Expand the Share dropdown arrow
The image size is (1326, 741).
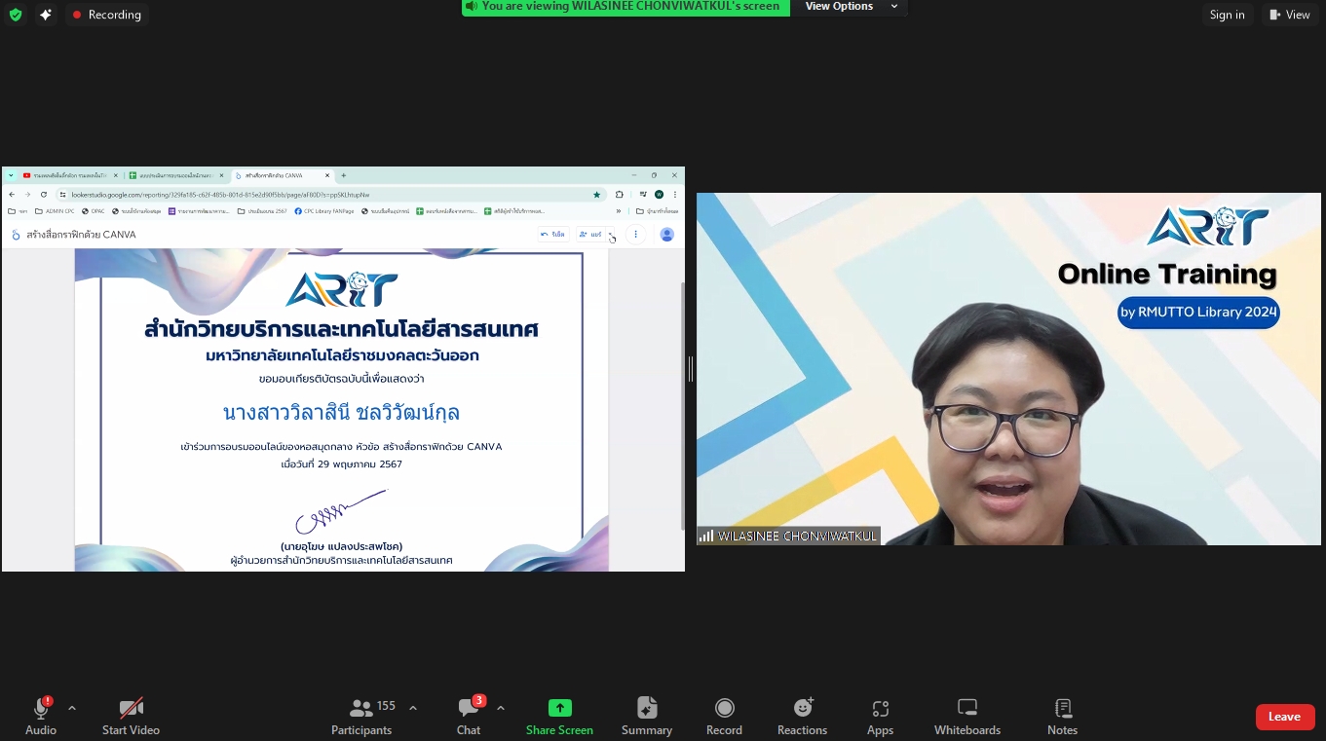click(x=611, y=235)
